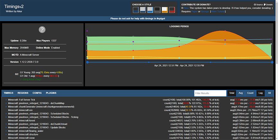The image size is (278, 140).
Task: Select the gray-and-dark-blue style swatch
Action: coord(143,10)
